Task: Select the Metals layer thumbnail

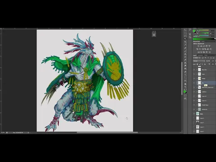Action: click(x=199, y=78)
